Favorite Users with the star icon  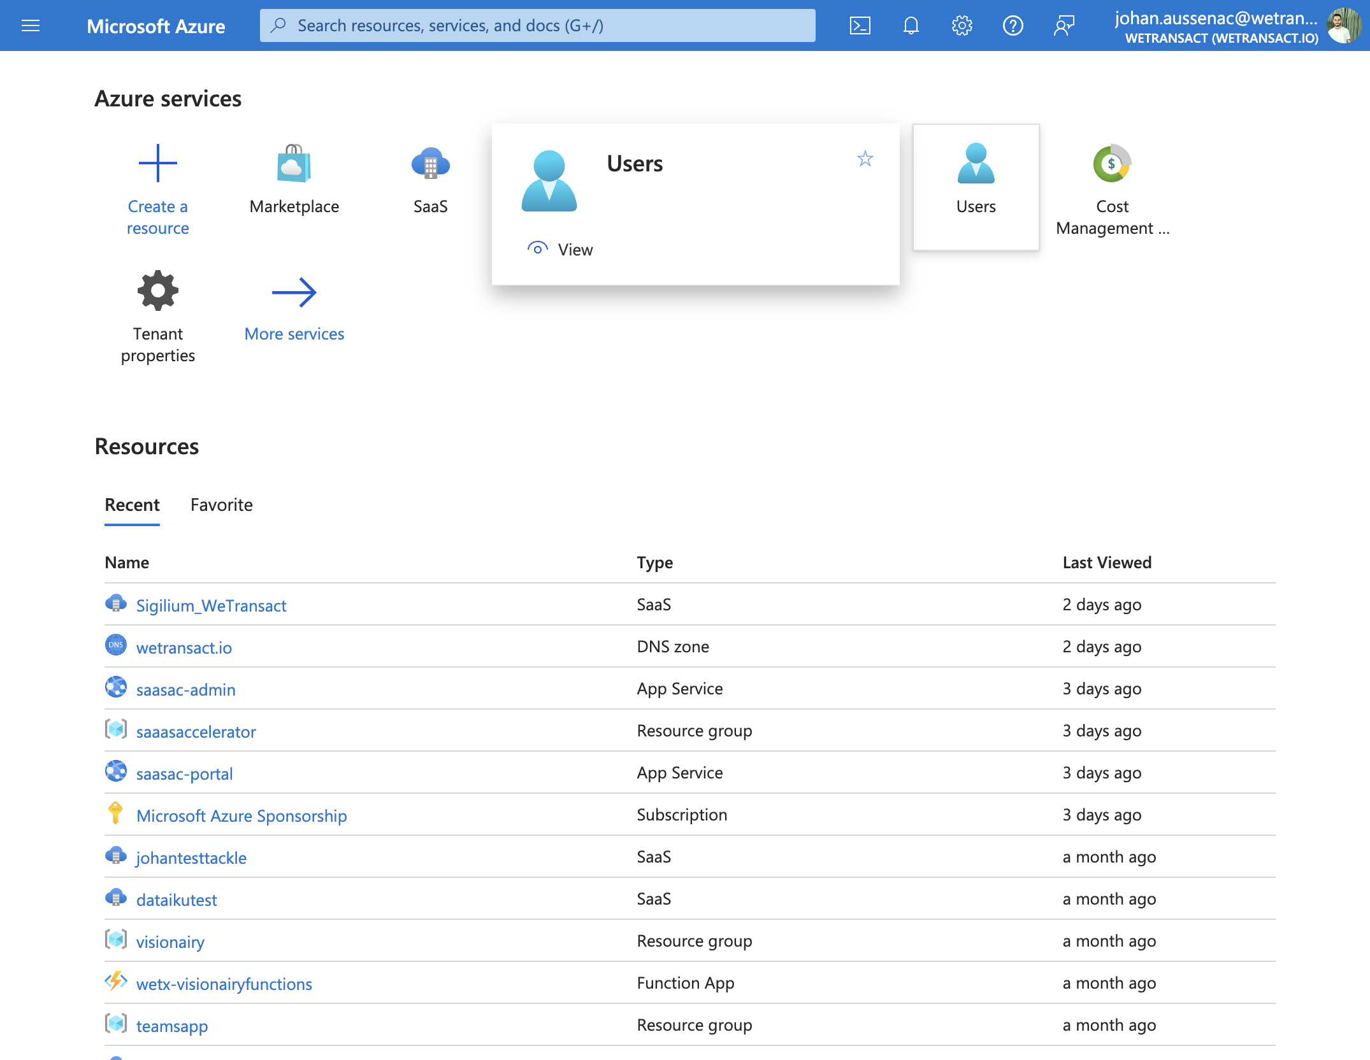tap(865, 158)
